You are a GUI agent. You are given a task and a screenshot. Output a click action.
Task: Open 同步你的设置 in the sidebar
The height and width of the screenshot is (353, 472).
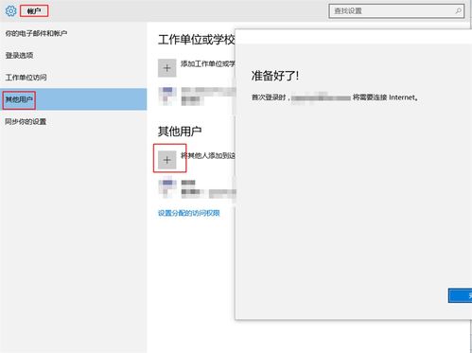tap(26, 121)
